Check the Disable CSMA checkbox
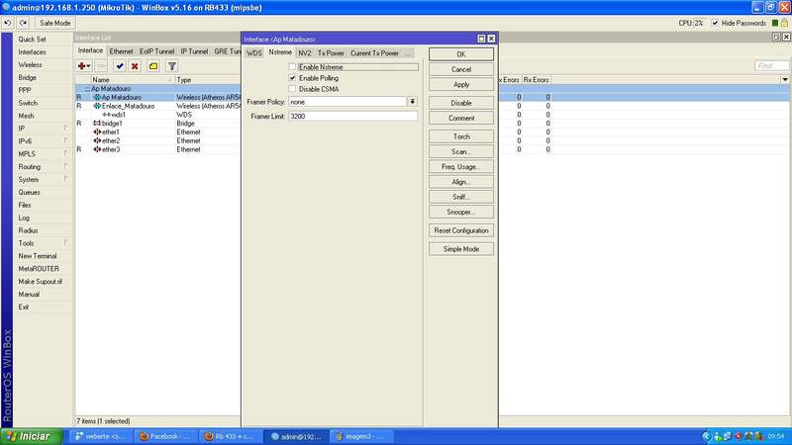Screen dimensions: 792x445 click(x=292, y=89)
